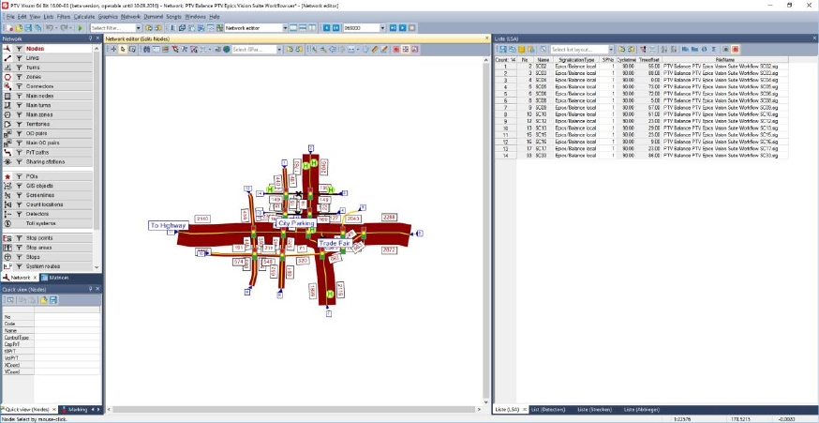This screenshot has width=819, height=423.
Task: Select the POIs red star icon
Action: 7,176
